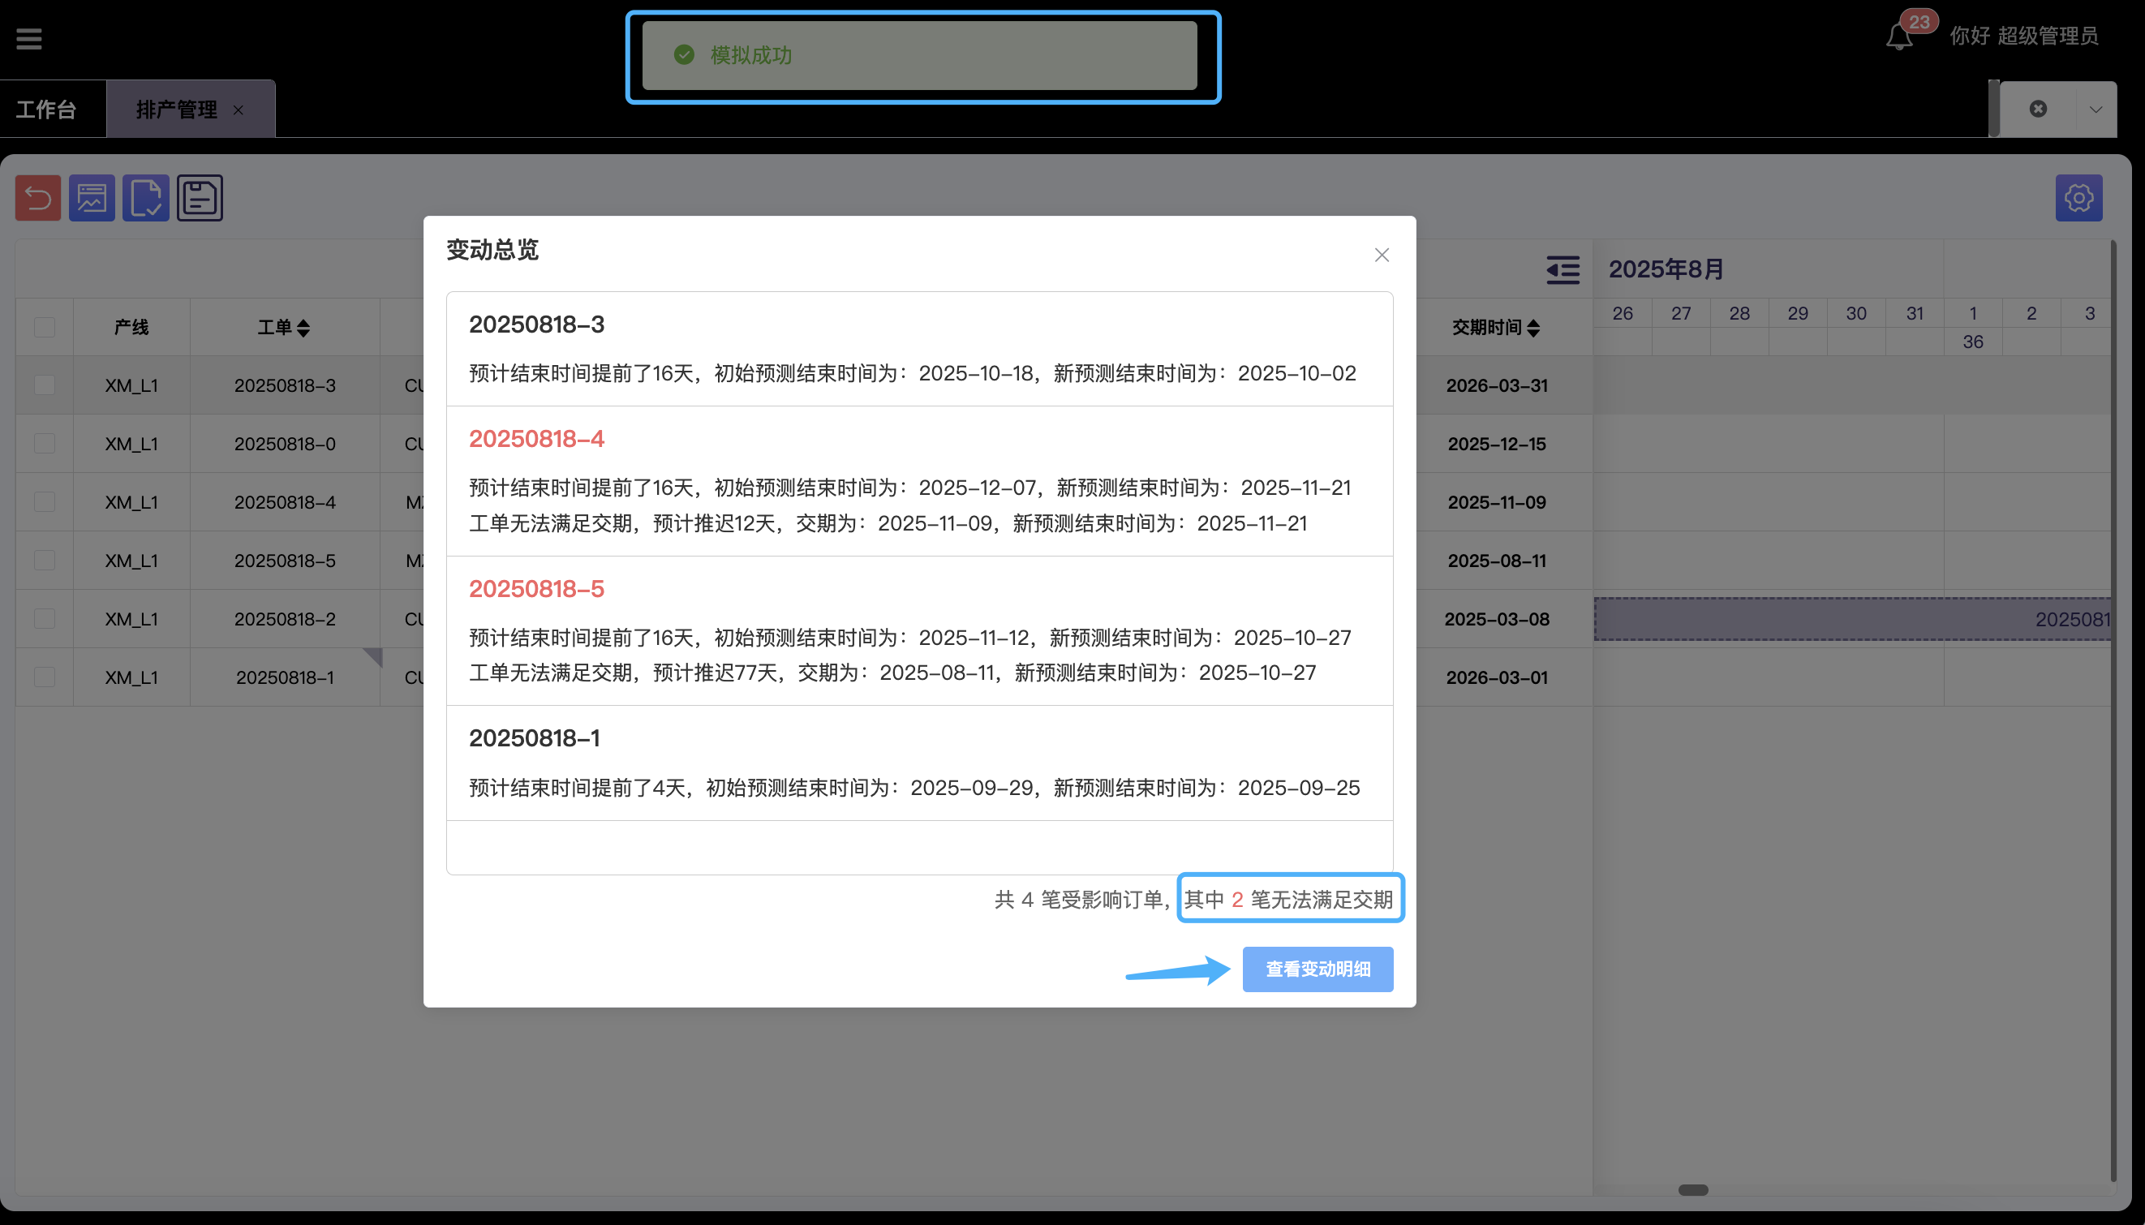Check the row checkbox for 20250818-2
The image size is (2145, 1225).
tap(45, 619)
